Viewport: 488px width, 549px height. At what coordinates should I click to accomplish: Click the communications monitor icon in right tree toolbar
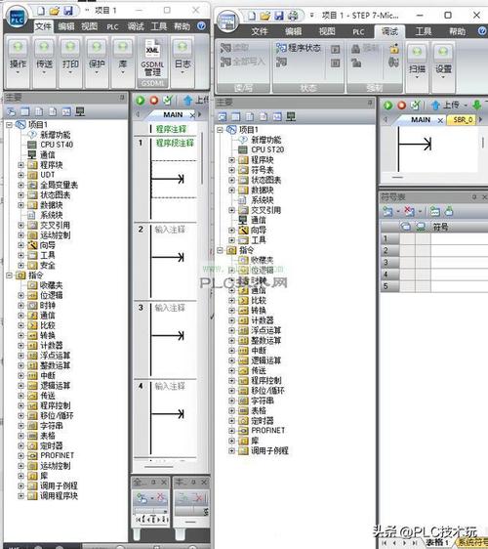point(291,116)
